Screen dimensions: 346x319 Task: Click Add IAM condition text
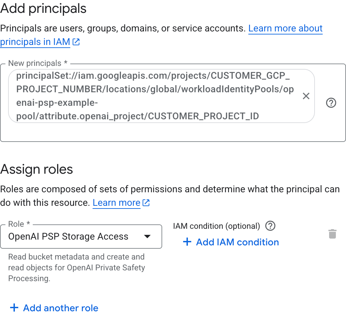tap(238, 242)
